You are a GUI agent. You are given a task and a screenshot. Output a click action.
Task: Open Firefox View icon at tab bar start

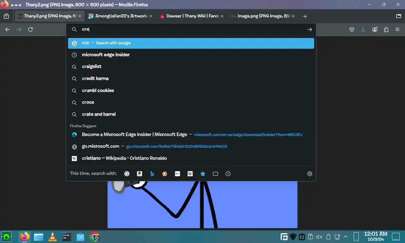coord(6,16)
